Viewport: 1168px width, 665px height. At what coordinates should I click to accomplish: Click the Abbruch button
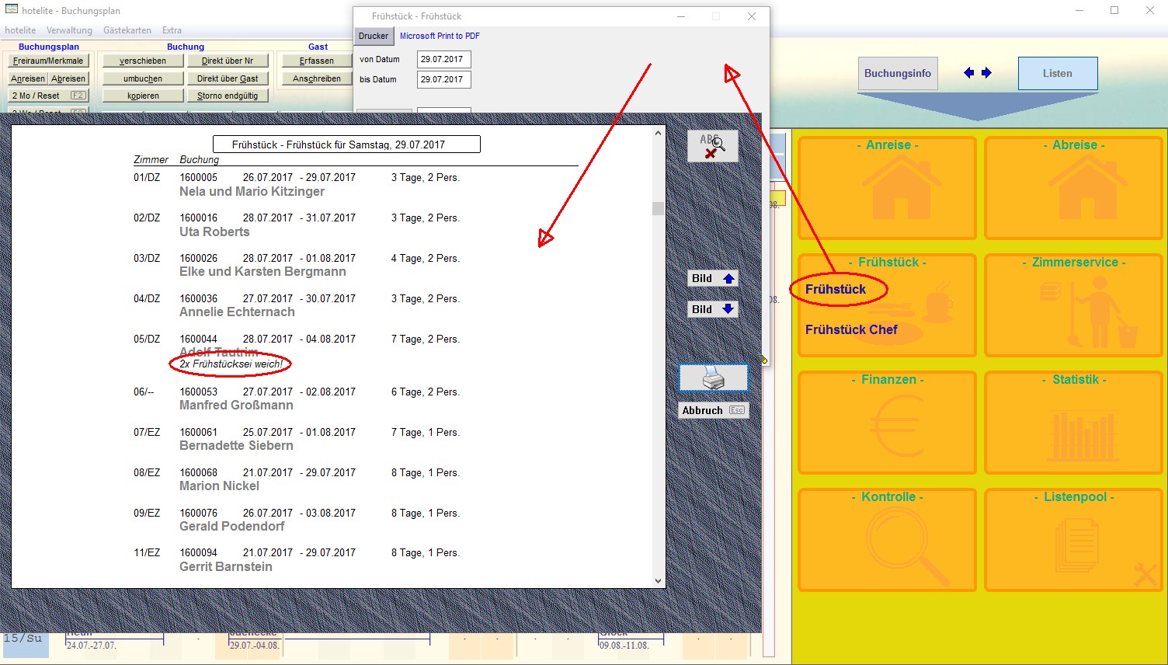point(712,410)
